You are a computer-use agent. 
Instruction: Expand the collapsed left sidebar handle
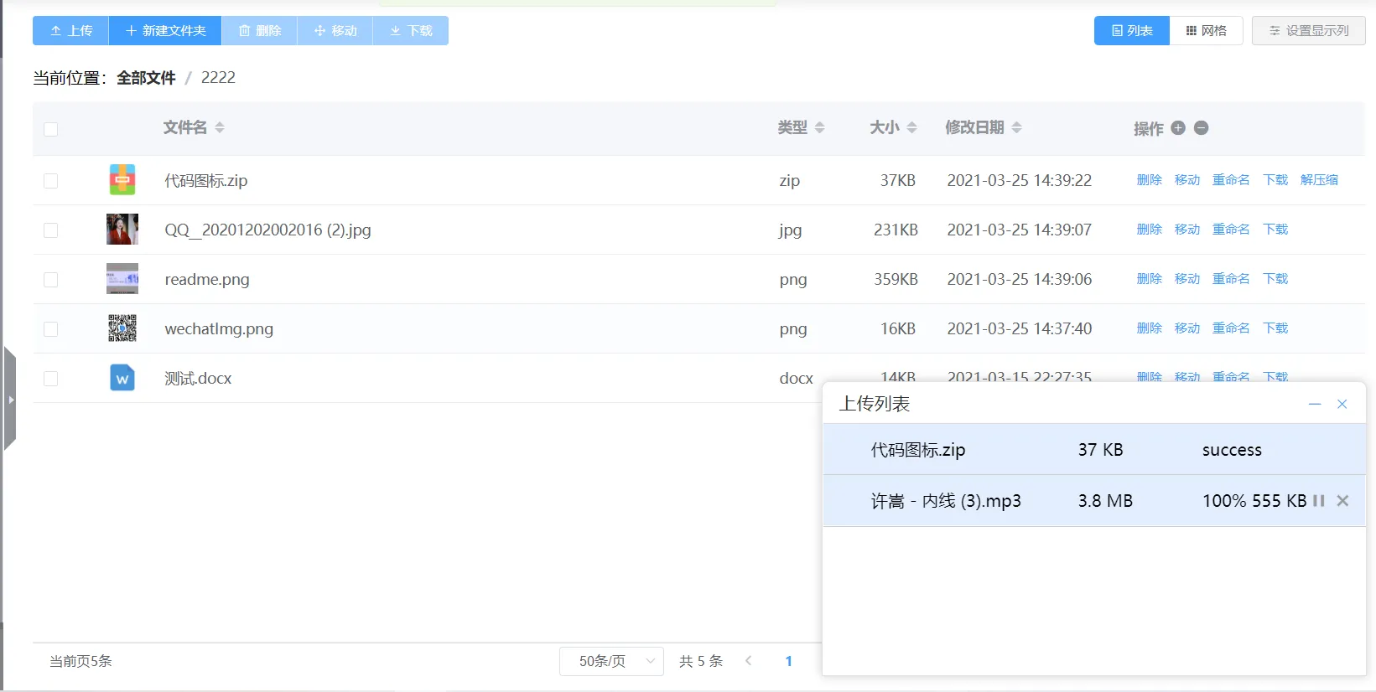click(x=9, y=399)
